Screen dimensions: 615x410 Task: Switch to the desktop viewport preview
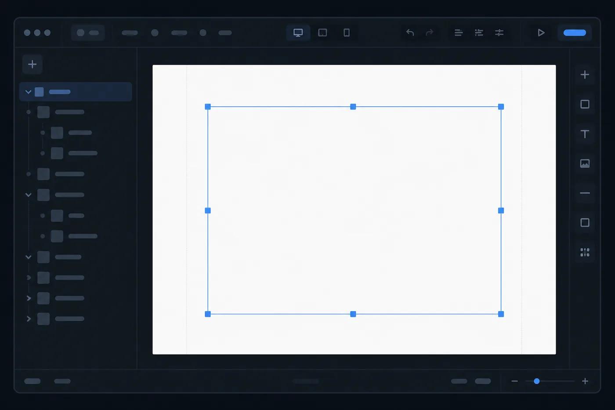[298, 33]
